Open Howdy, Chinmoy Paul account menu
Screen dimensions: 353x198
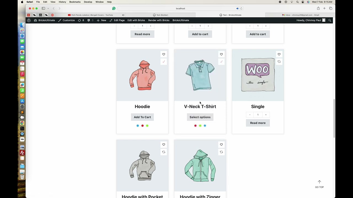[x=311, y=20]
